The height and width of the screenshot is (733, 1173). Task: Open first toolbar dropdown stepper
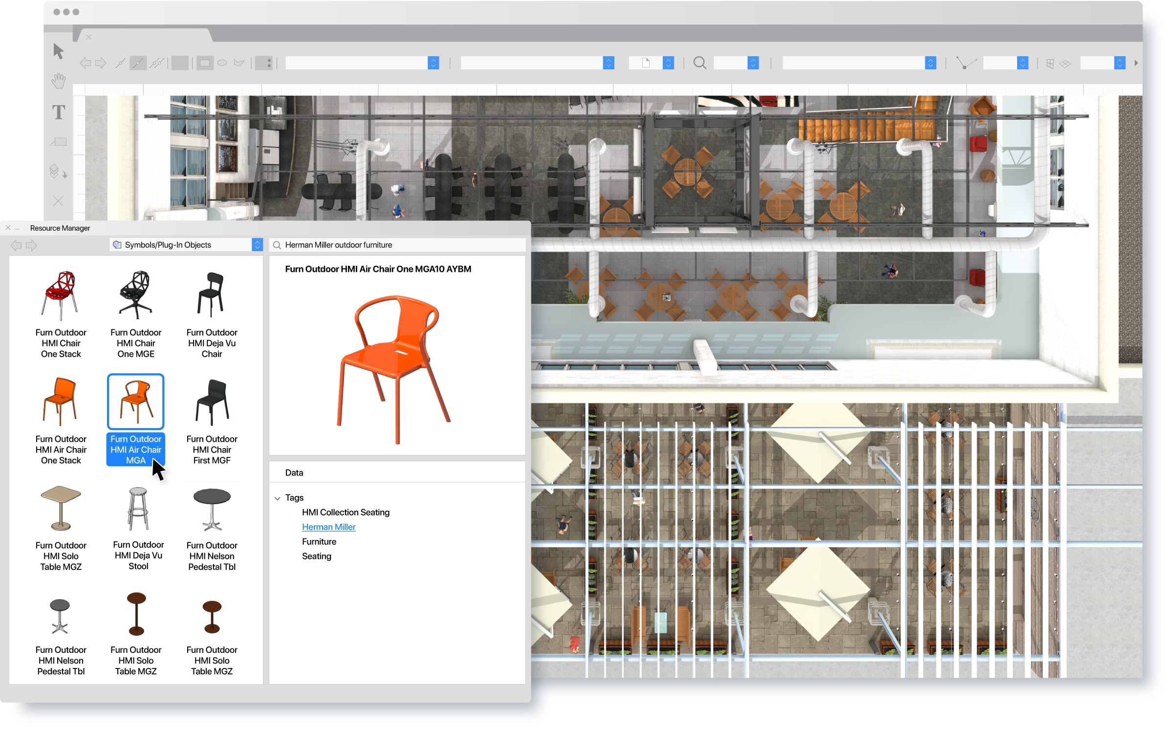point(433,63)
